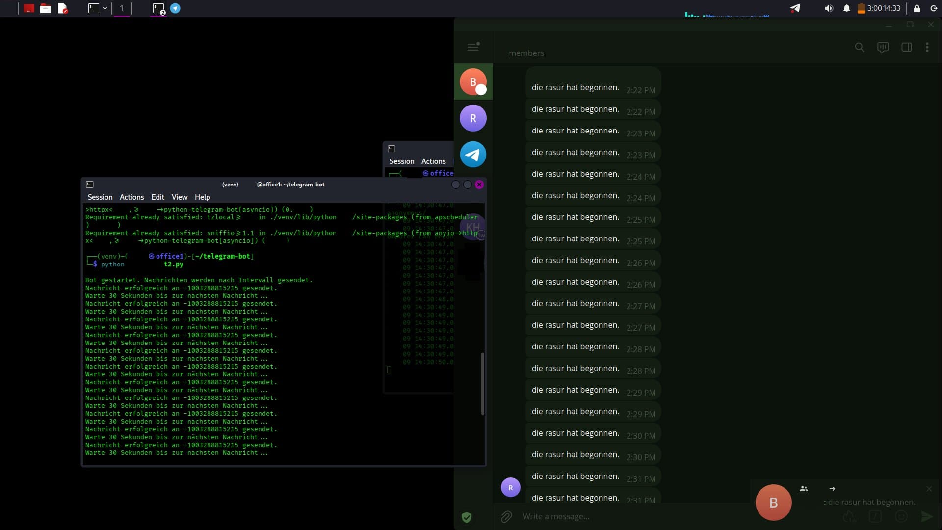The image size is (942, 530).
Task: Click the attach file paperclip icon
Action: [x=506, y=516]
